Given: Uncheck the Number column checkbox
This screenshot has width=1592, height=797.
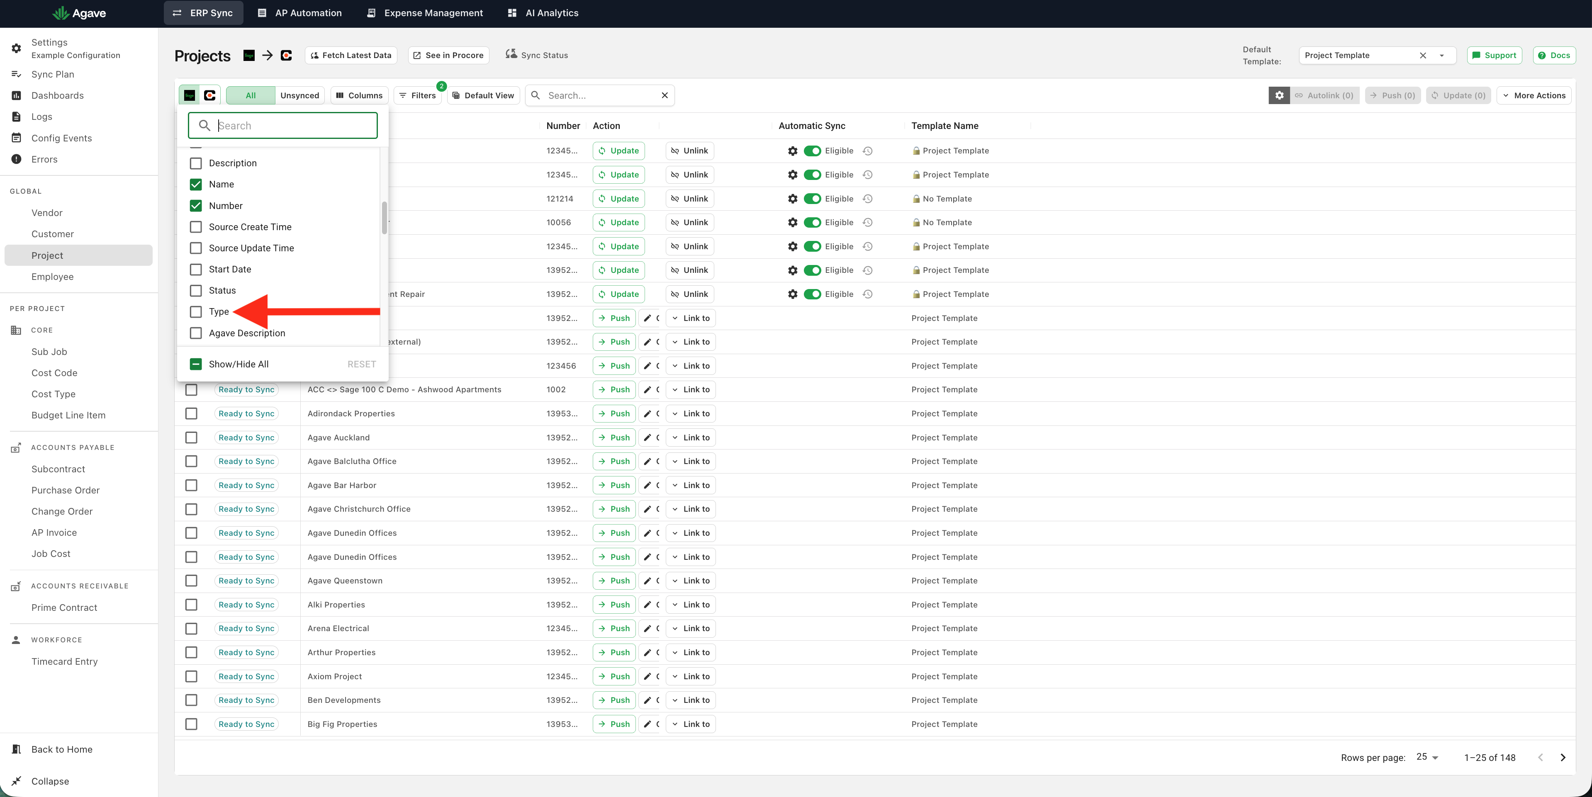Looking at the screenshot, I should [x=196, y=206].
